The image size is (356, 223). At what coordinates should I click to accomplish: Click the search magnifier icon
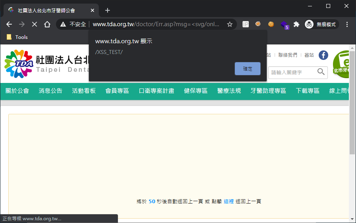tap(321, 72)
